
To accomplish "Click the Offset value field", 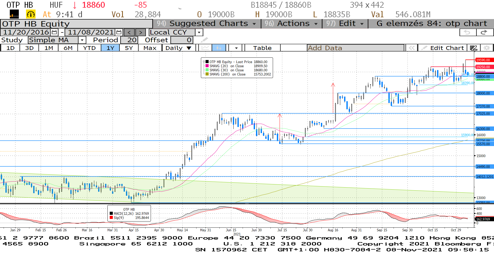I will click(182, 40).
